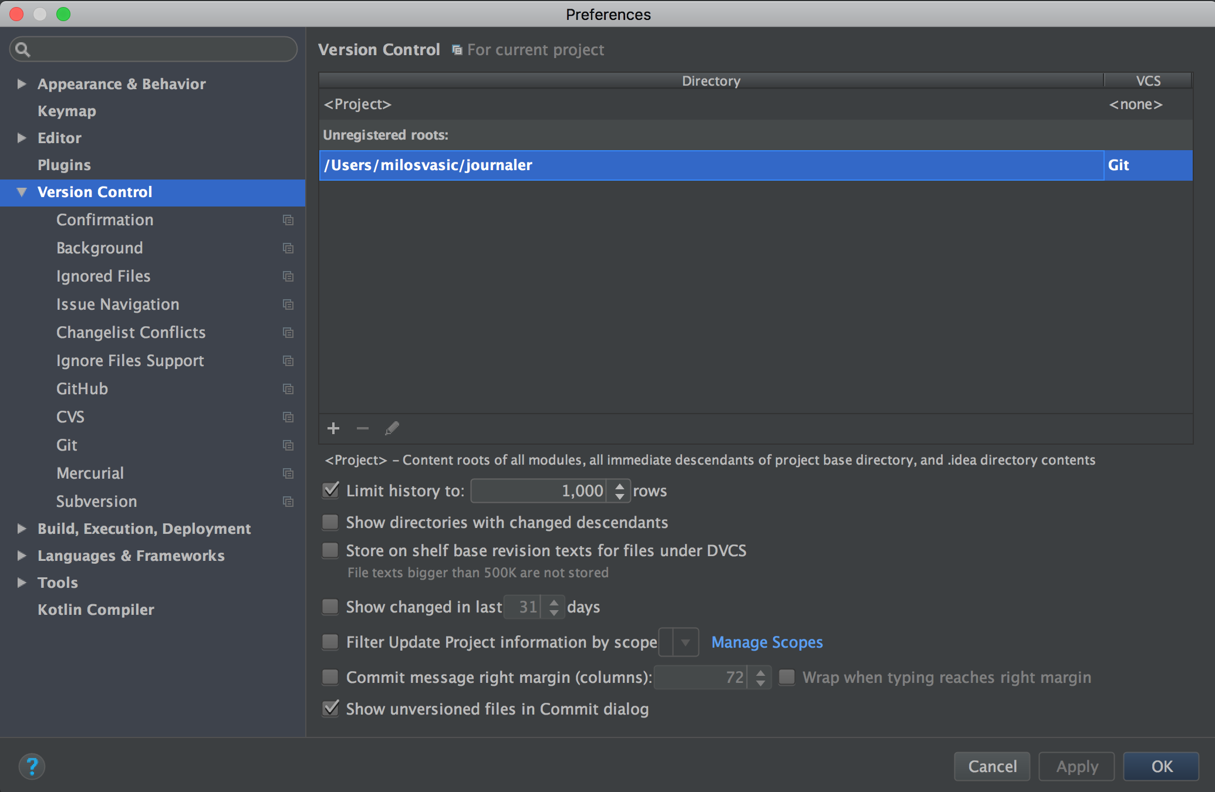Image resolution: width=1215 pixels, height=792 pixels.
Task: Click the remove VCS root minus icon
Action: pos(363,429)
